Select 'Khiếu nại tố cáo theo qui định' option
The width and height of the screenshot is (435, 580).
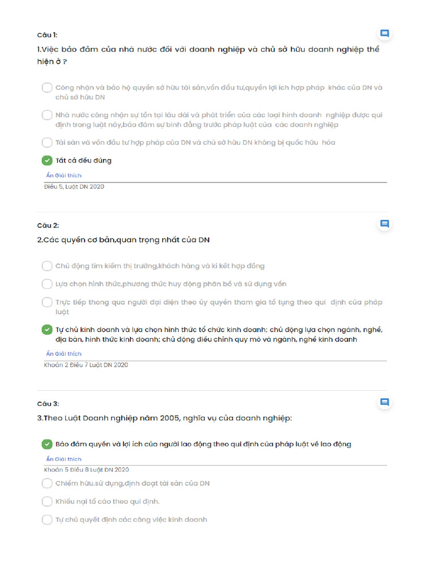tap(47, 501)
